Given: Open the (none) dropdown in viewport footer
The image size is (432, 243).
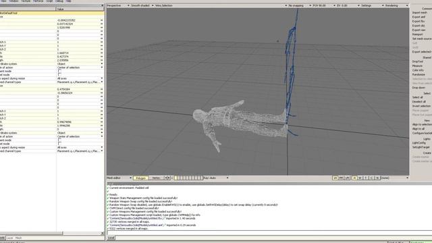Looking at the screenshot, I should pyautogui.click(x=395, y=178).
